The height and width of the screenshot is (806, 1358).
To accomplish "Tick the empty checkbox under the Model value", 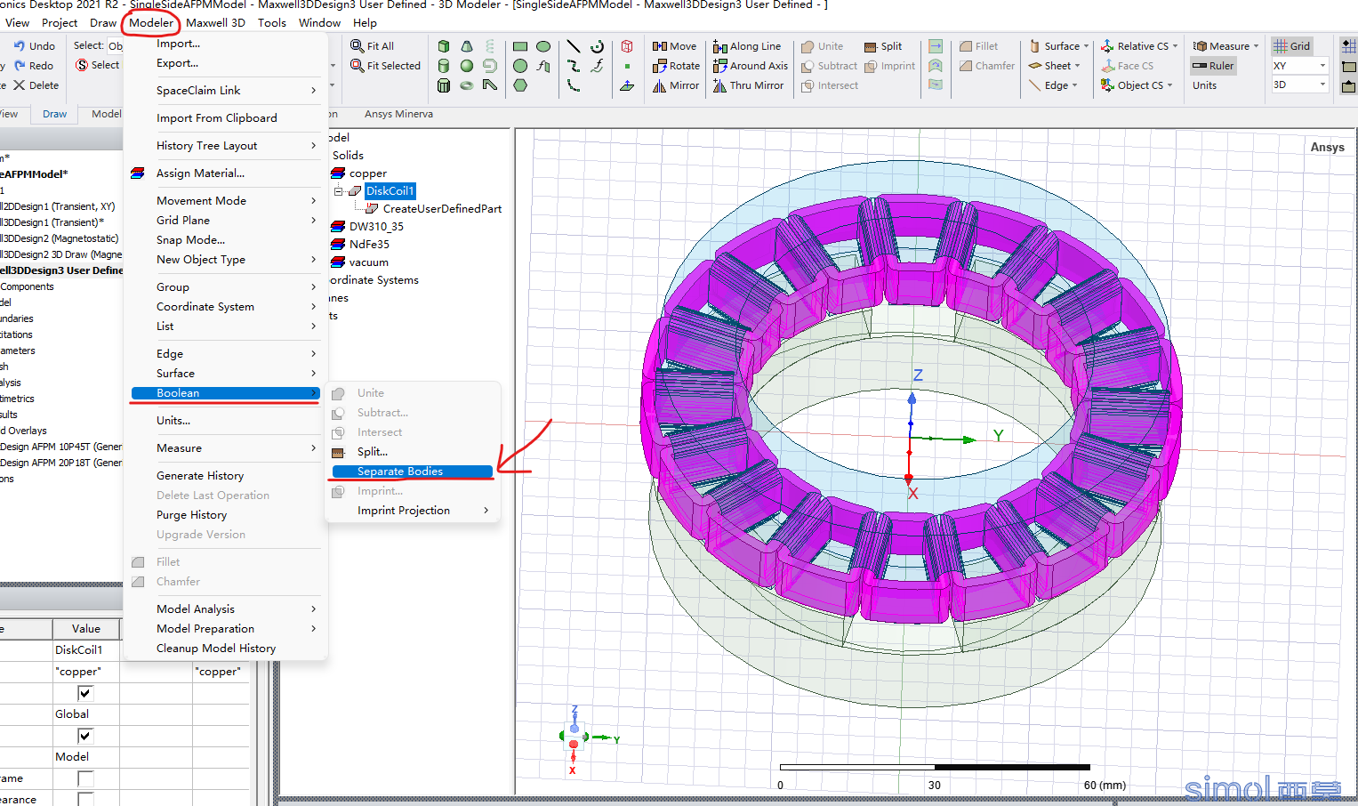I will pos(85,778).
